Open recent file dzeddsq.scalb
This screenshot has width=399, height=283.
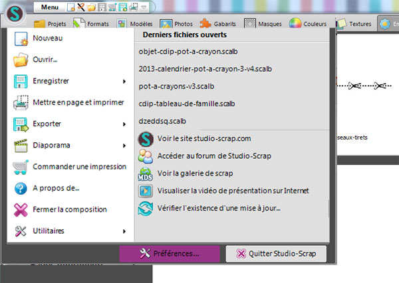[x=162, y=121]
